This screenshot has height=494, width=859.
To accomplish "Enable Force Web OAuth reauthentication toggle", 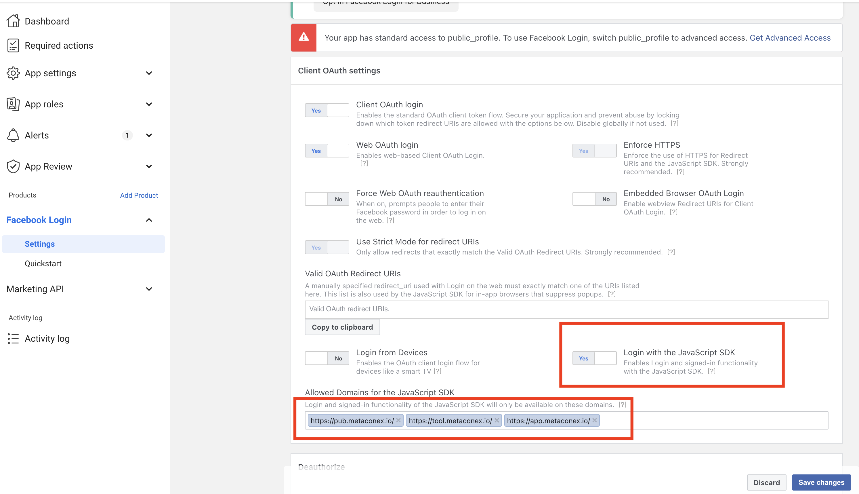I will (327, 199).
